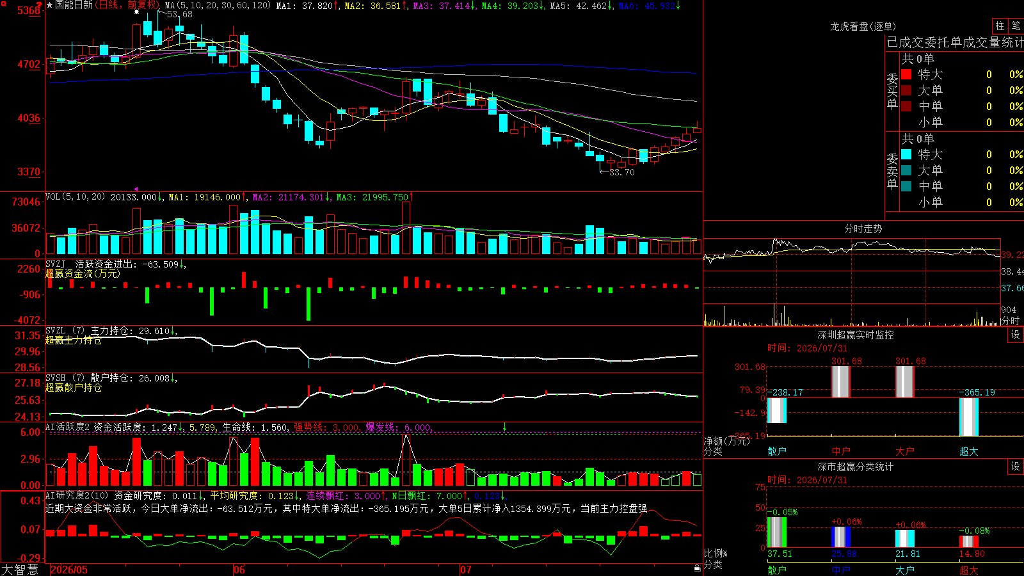
Task: Select the MA(5,10,20,30,60,120) indicator label
Action: coord(218,6)
